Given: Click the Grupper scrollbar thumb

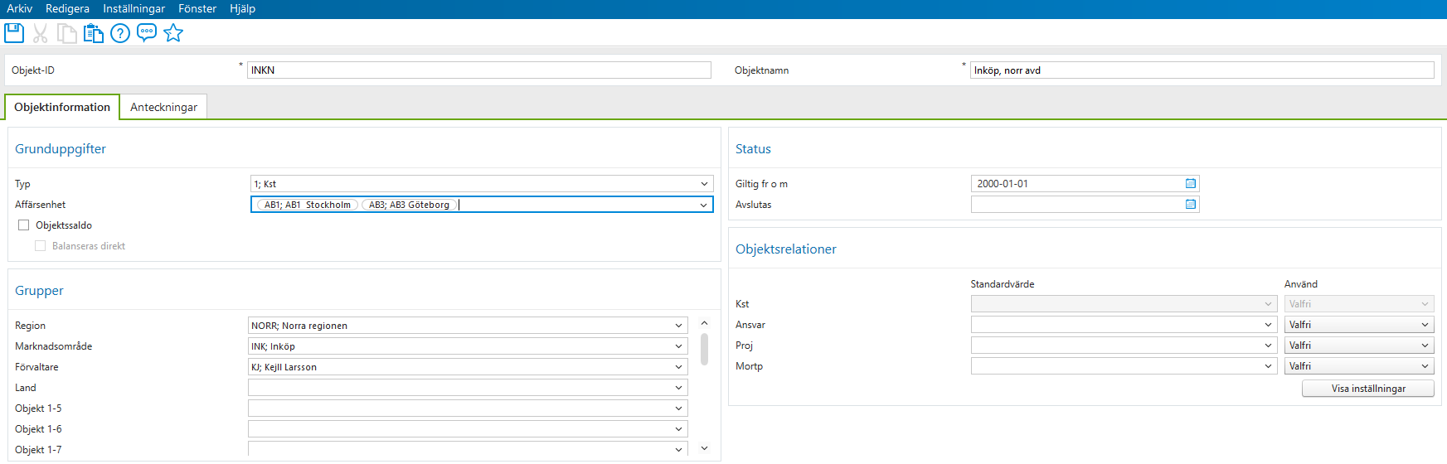Looking at the screenshot, I should pyautogui.click(x=704, y=349).
